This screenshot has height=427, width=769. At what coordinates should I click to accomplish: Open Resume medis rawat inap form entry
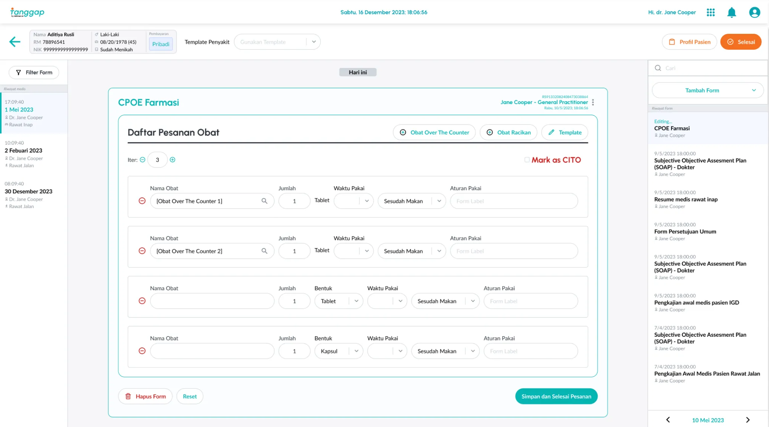coord(686,199)
